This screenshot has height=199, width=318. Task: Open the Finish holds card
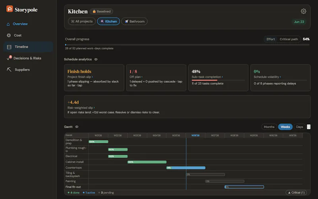click(x=94, y=78)
